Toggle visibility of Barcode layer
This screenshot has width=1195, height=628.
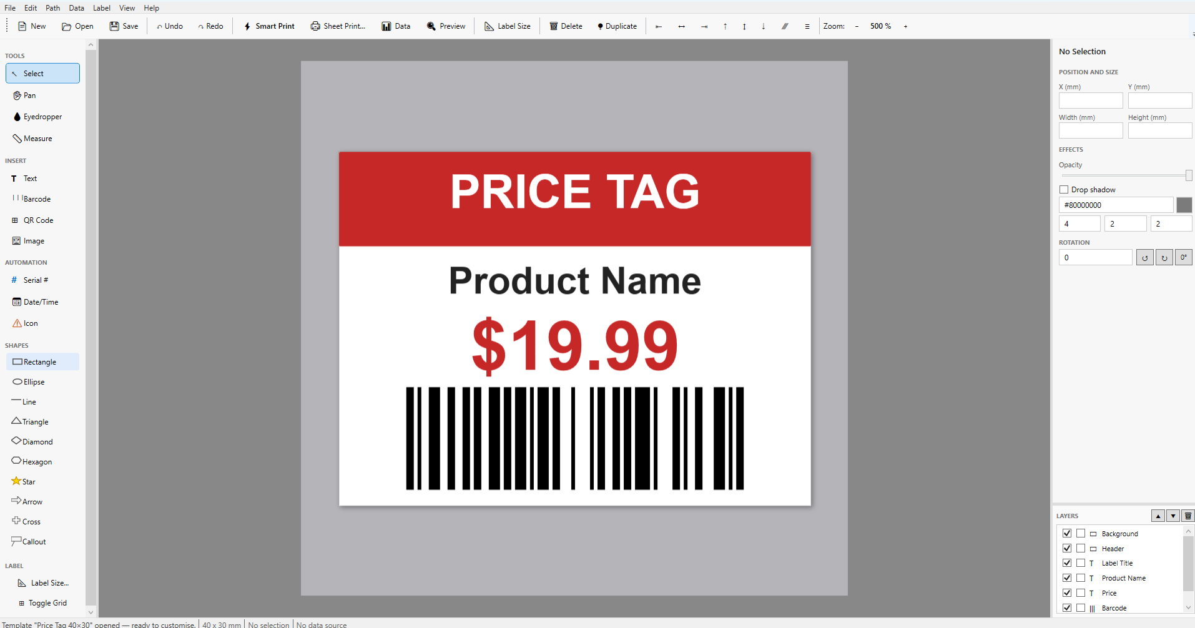click(1067, 608)
